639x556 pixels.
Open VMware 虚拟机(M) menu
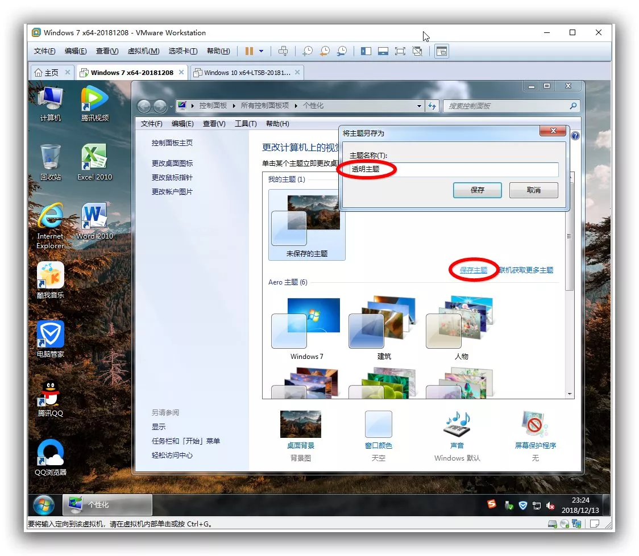(143, 51)
